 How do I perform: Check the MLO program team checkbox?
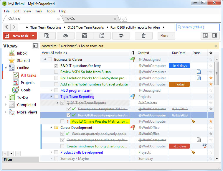tap(56, 91)
